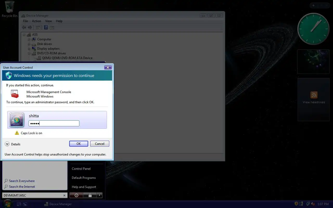Click the Caps Lock warning icon
The height and width of the screenshot is (208, 333).
17,133
